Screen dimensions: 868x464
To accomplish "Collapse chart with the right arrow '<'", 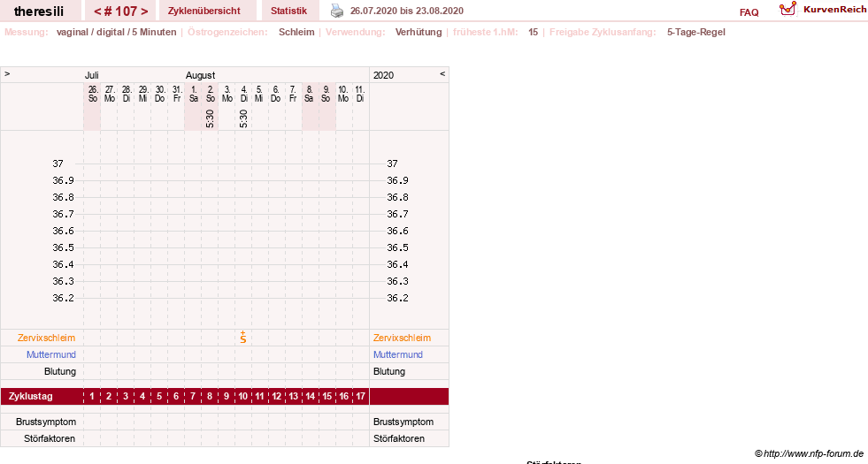I will click(x=442, y=73).
